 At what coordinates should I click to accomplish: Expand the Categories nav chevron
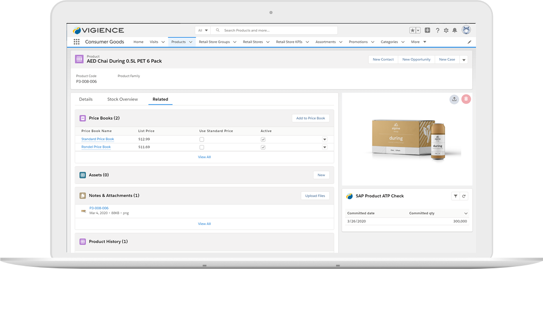(x=403, y=42)
